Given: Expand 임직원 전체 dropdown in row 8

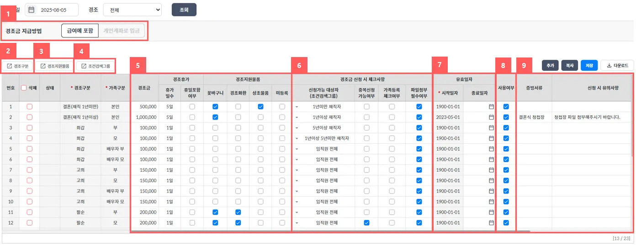Looking at the screenshot, I should [296, 181].
